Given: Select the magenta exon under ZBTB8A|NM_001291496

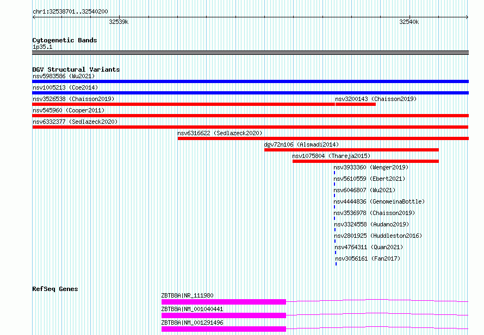Looking at the screenshot, I should tap(224, 329).
